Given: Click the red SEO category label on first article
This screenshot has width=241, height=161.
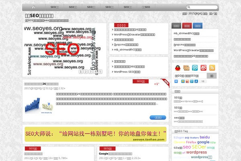Looking at the screenshot, I should click(141, 81).
